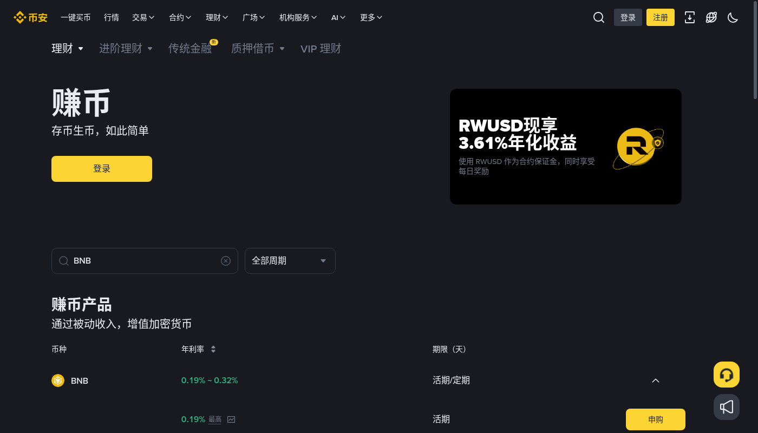Sort by 年利率 column arrows
This screenshot has height=433, width=758.
click(x=213, y=350)
